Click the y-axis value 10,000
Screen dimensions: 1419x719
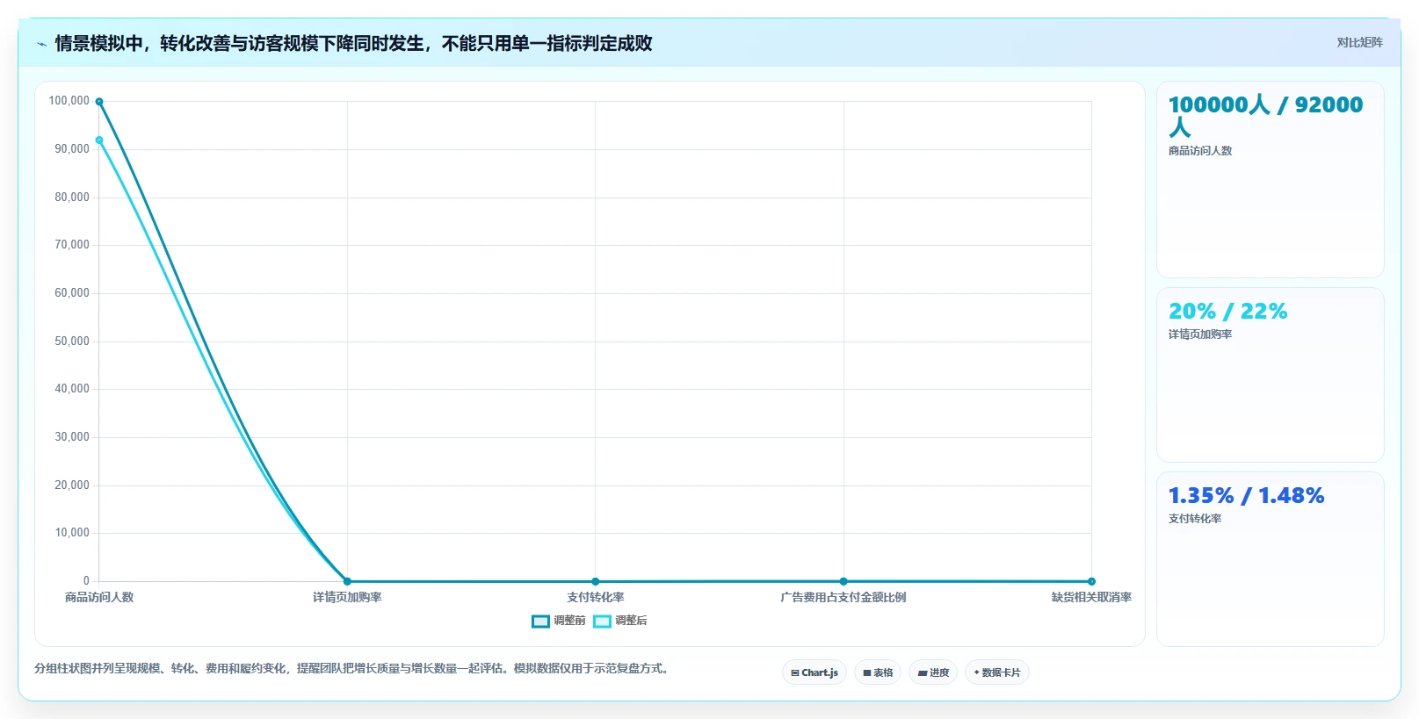point(72,533)
